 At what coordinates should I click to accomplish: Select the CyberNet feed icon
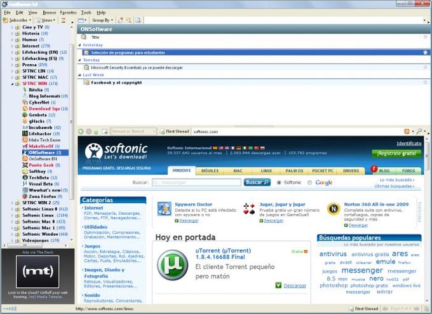click(25, 102)
